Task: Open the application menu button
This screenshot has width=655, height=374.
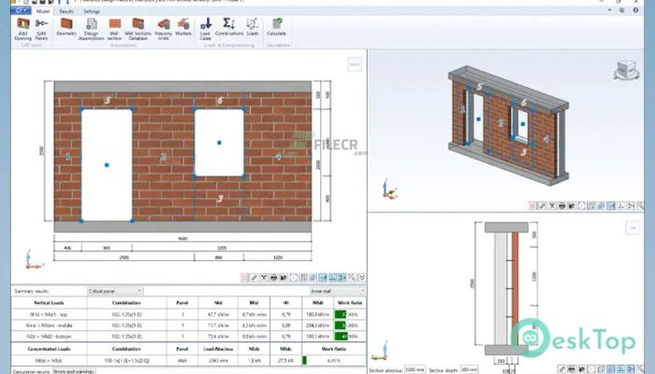Action: pyautogui.click(x=21, y=10)
